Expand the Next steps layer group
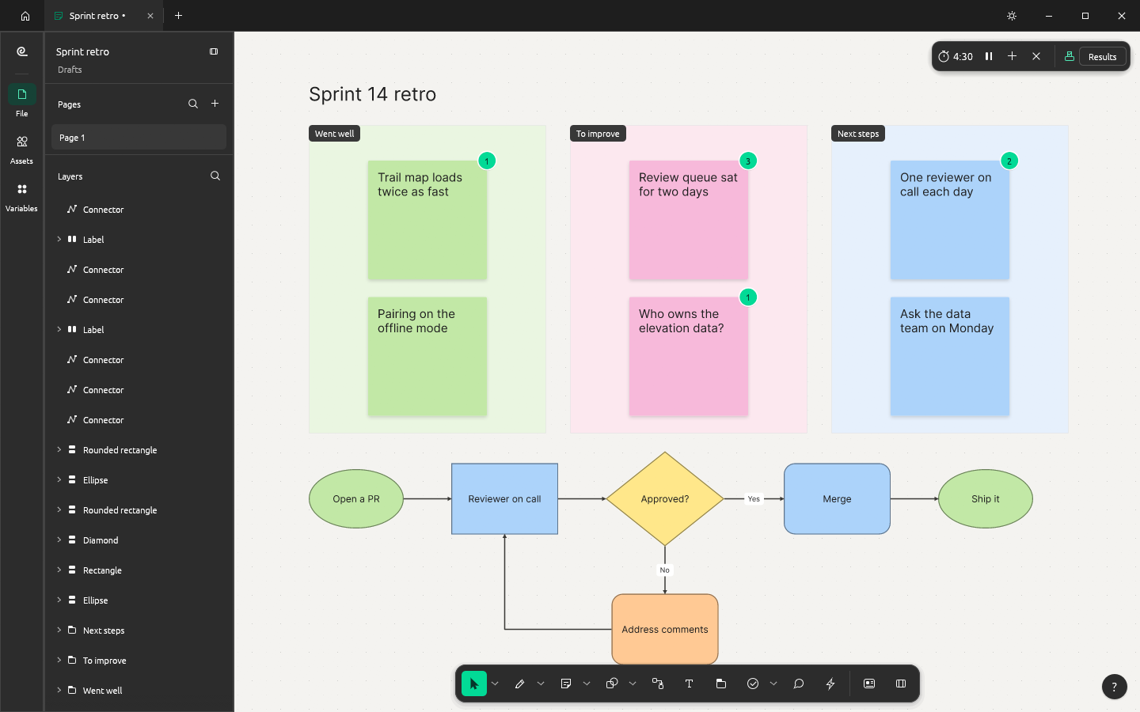The image size is (1140, 712). [59, 630]
